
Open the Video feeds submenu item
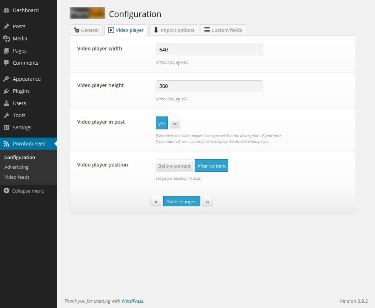coord(17,177)
